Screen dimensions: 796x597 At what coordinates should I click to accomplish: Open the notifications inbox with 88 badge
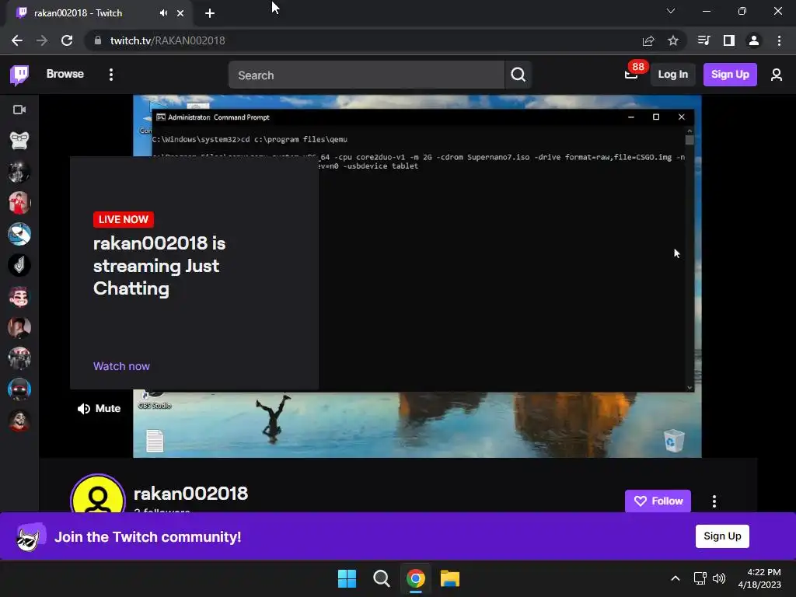631,75
